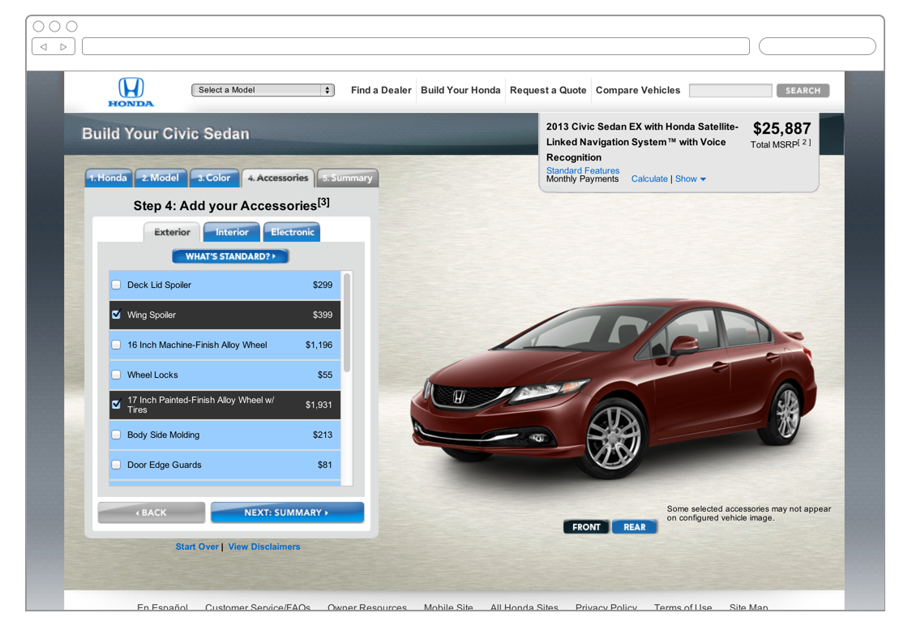Check the Body Side Molding checkbox
The height and width of the screenshot is (626, 912).
[116, 435]
